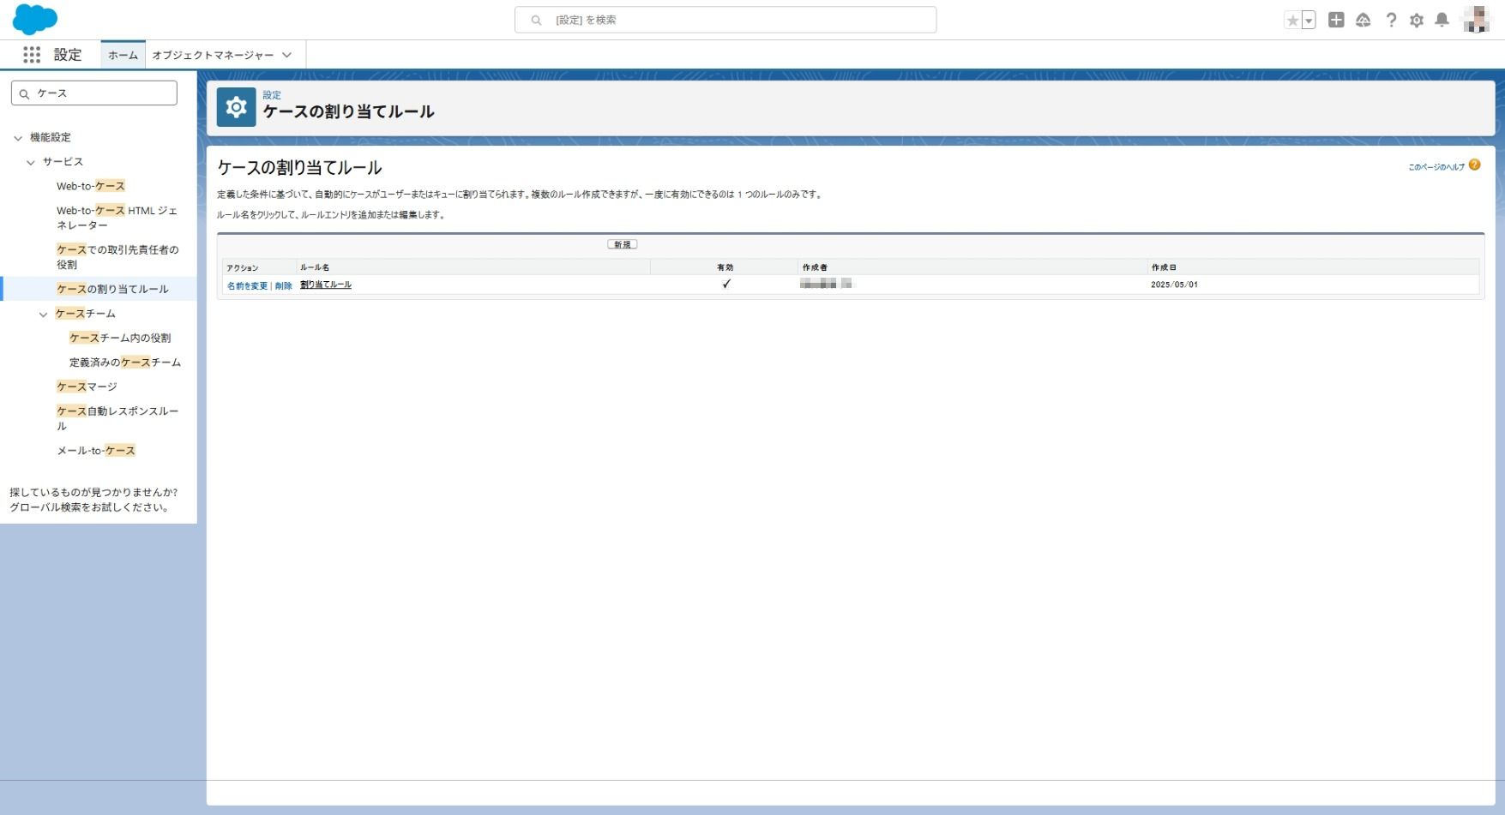Image resolution: width=1505 pixels, height=815 pixels.
Task: Open the favorites list dropdown arrow
Action: click(x=1309, y=21)
